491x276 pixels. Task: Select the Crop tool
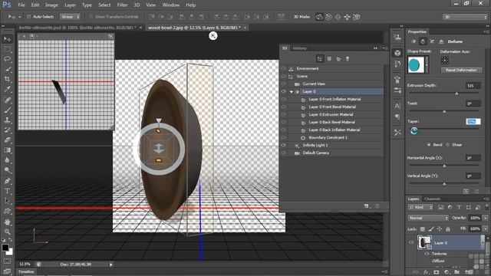[x=7, y=79]
